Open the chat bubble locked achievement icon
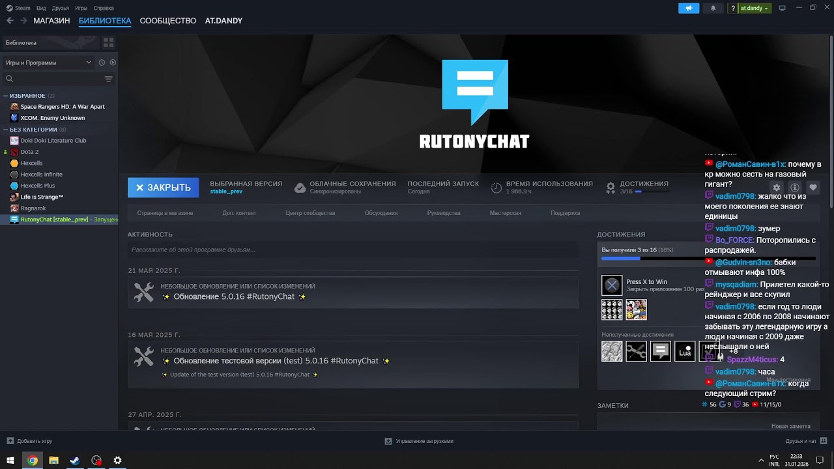Screen dimensions: 834x469 (661, 352)
